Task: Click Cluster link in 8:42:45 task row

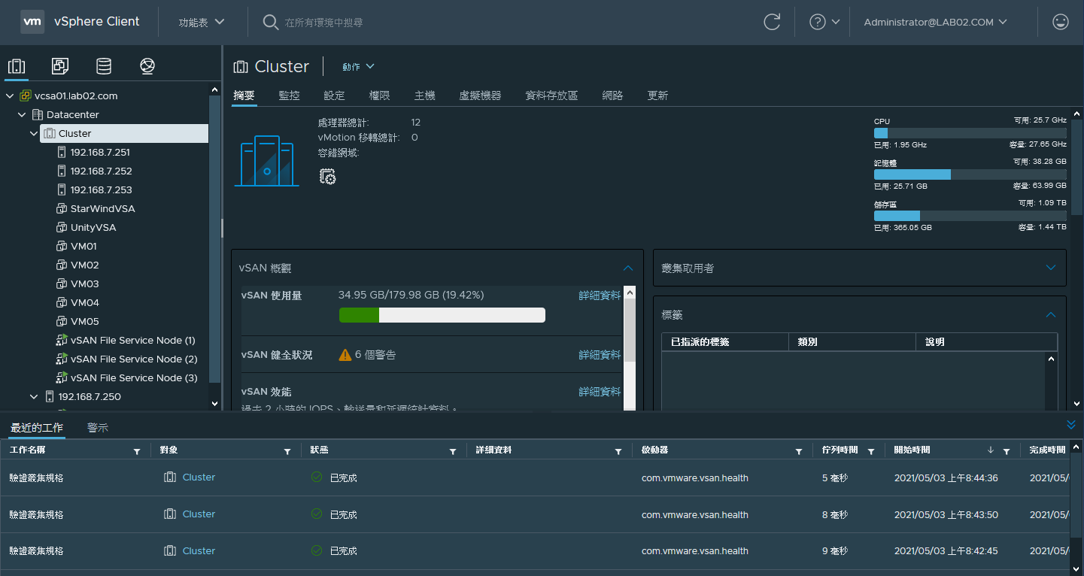Action: (x=199, y=550)
